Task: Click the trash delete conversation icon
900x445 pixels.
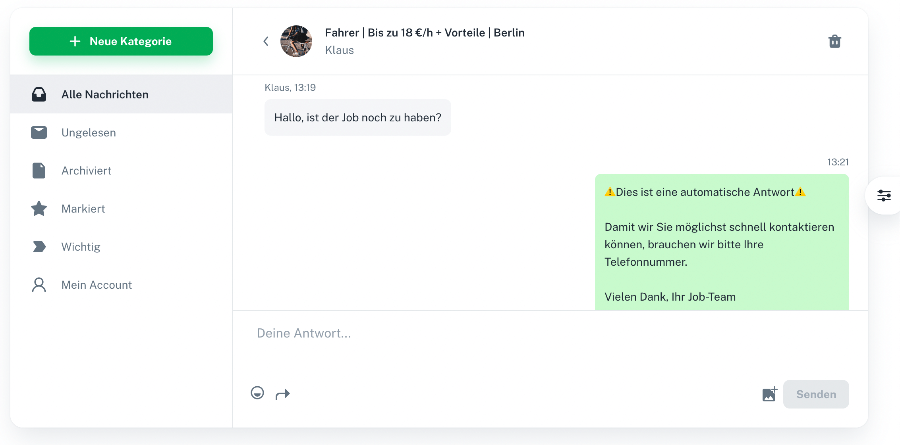Action: click(x=834, y=41)
